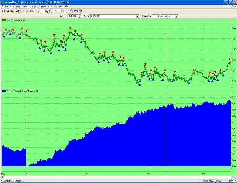Click the zoom-in box tool icon

46,11
